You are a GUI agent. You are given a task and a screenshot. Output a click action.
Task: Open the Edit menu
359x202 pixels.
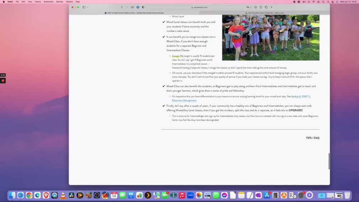click(x=23, y=1)
